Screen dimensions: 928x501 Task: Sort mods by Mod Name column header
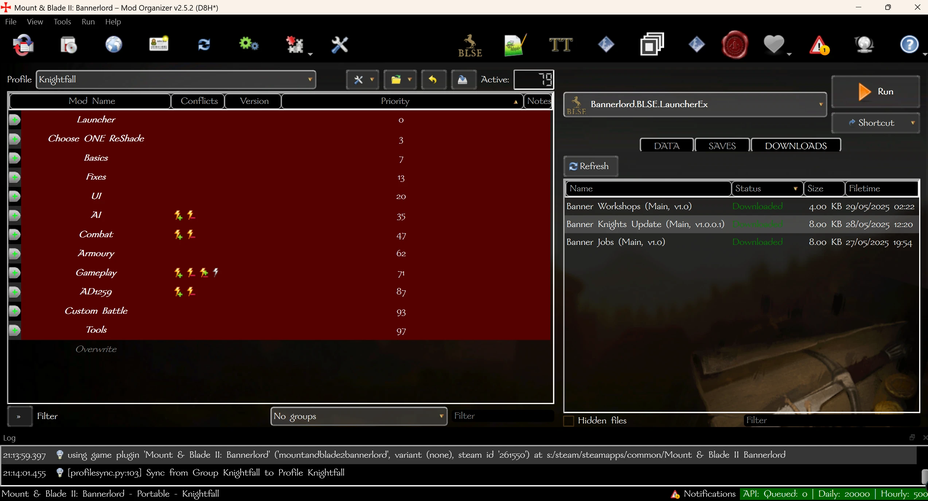pyautogui.click(x=90, y=101)
